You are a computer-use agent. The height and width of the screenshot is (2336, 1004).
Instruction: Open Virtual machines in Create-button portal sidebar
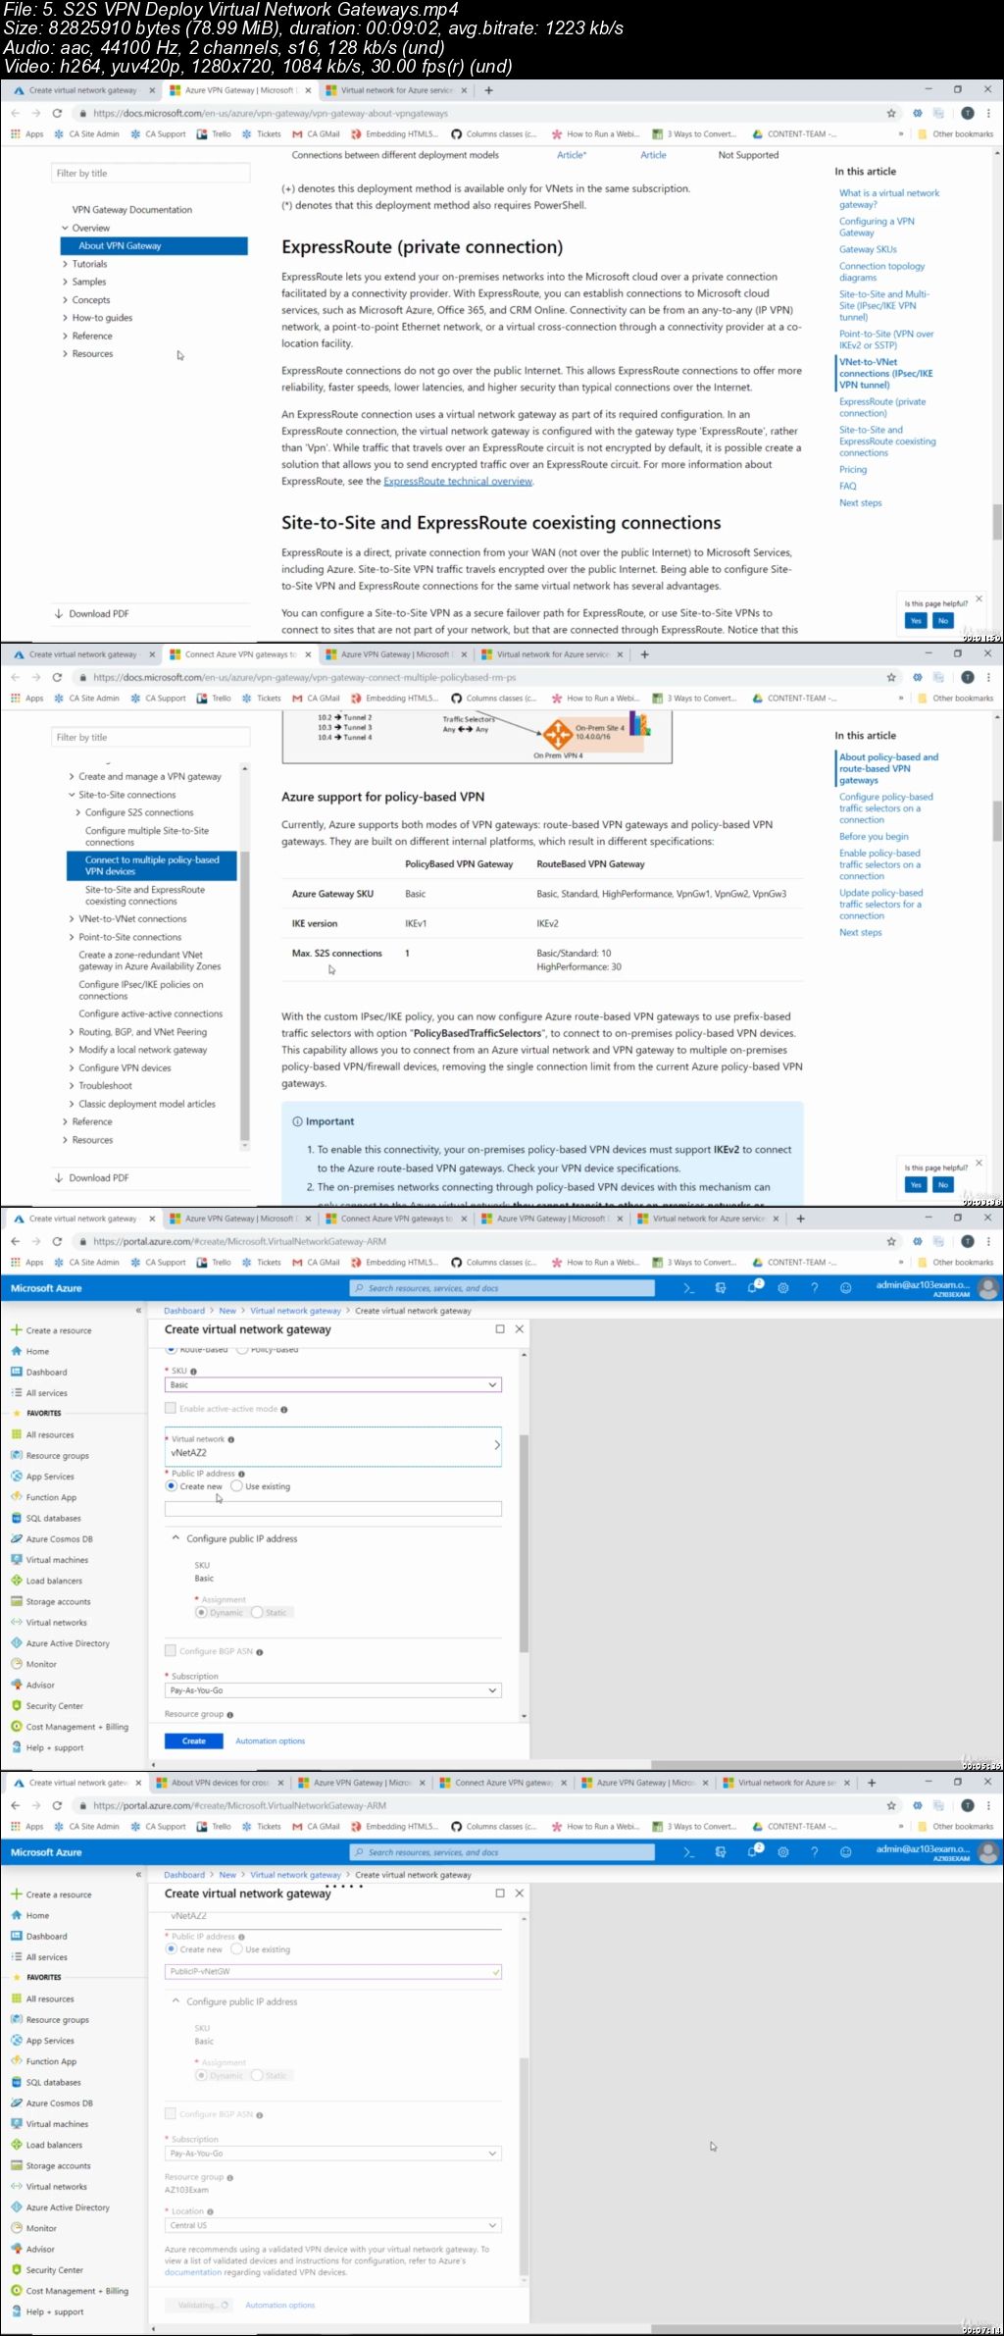point(57,1559)
